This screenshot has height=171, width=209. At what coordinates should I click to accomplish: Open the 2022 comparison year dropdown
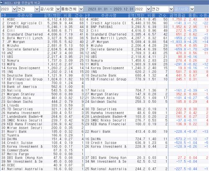click(148, 9)
